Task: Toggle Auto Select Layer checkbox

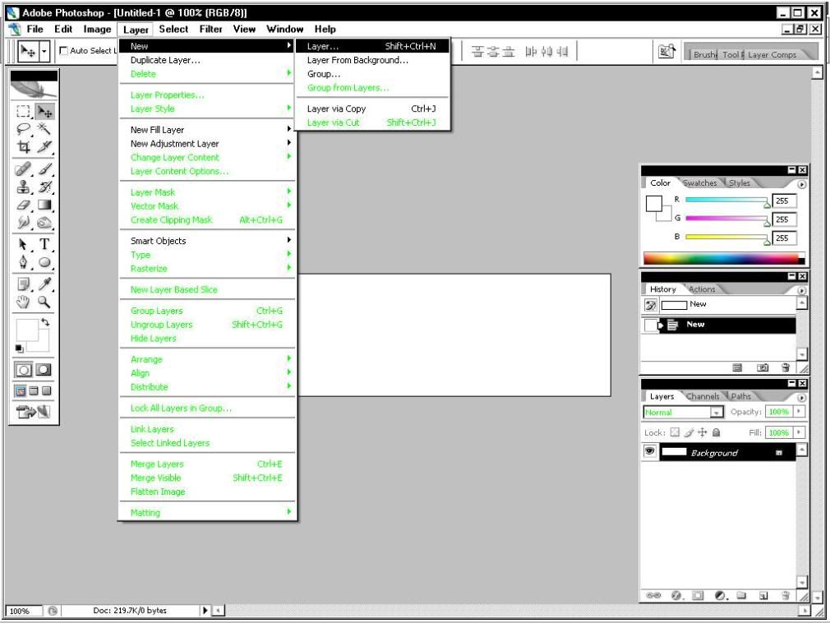Action: [63, 51]
